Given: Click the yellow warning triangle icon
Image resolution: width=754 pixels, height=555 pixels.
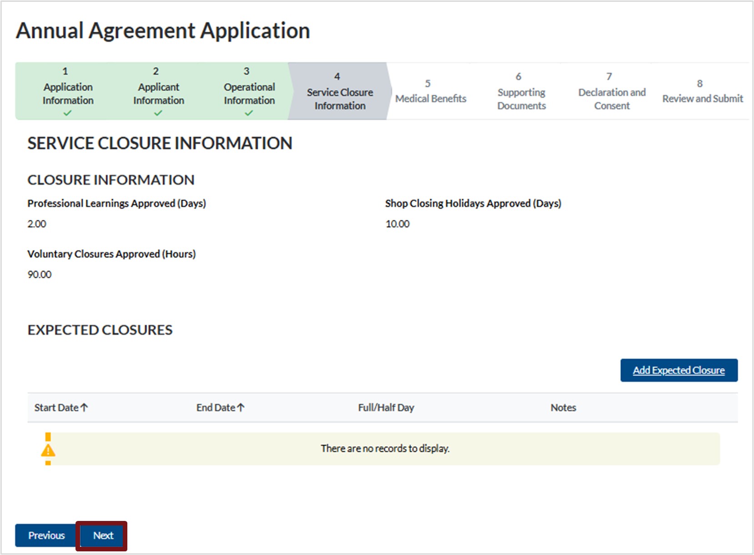Looking at the screenshot, I should pyautogui.click(x=48, y=451).
